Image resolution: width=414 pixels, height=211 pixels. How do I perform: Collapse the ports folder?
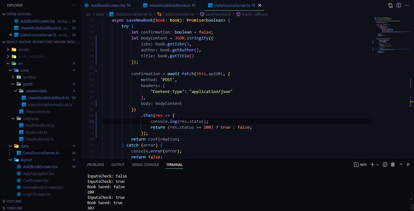(28, 84)
